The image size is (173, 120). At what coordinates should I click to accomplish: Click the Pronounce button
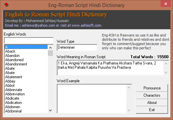[x=152, y=88]
